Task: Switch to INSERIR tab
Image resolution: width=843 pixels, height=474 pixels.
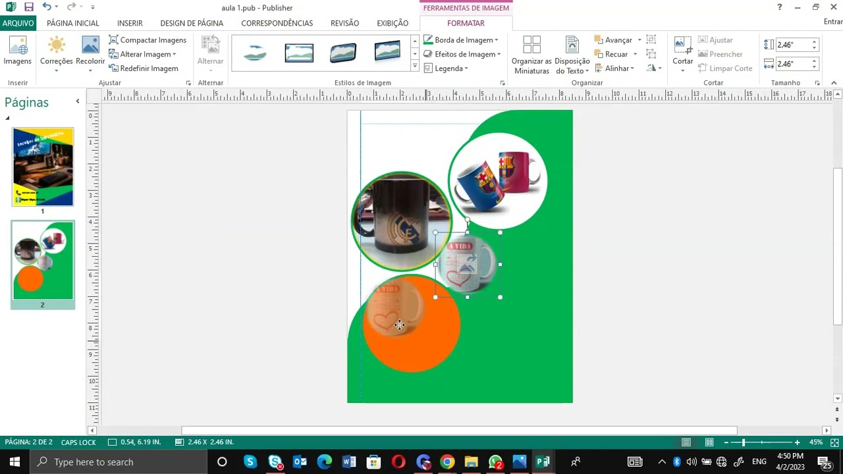Action: 130,23
